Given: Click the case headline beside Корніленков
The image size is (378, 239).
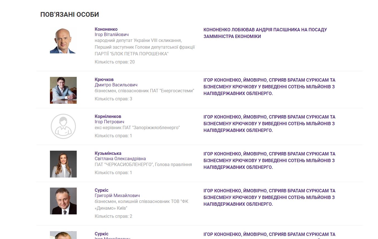Looking at the screenshot, I should [x=269, y=124].
